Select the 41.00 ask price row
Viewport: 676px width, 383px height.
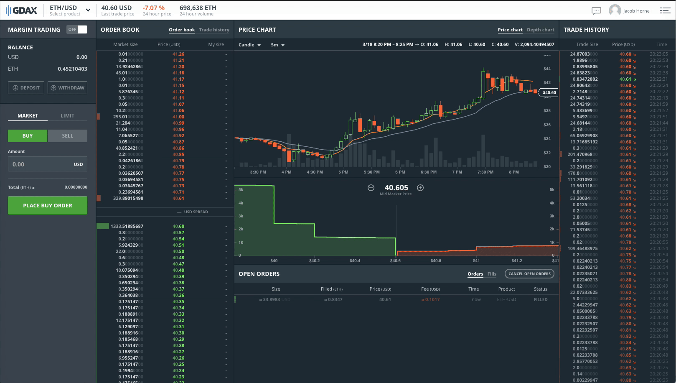(165, 117)
